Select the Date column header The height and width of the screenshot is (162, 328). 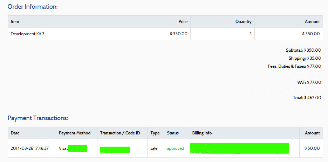tap(15, 133)
